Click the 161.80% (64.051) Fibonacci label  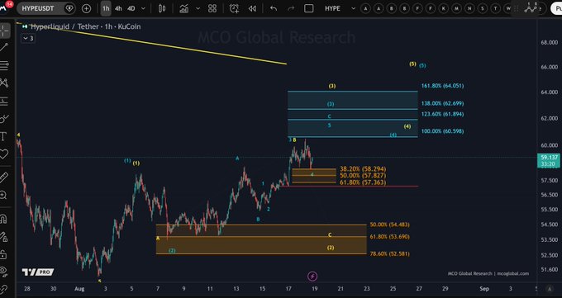(442, 86)
